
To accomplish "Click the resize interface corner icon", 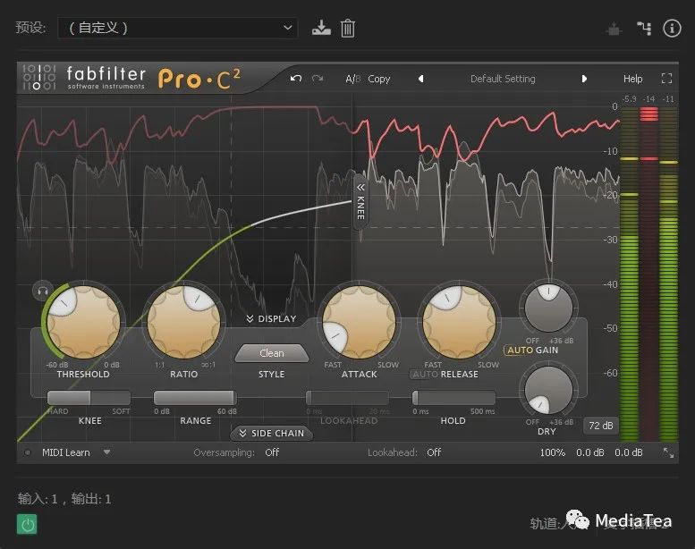I will point(668,452).
